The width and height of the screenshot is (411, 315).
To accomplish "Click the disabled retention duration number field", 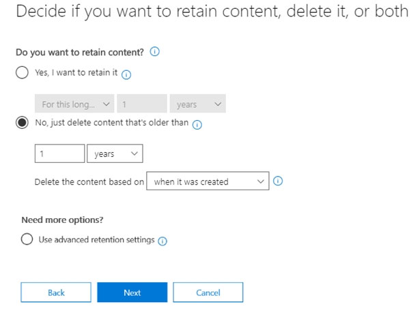I will pos(142,104).
